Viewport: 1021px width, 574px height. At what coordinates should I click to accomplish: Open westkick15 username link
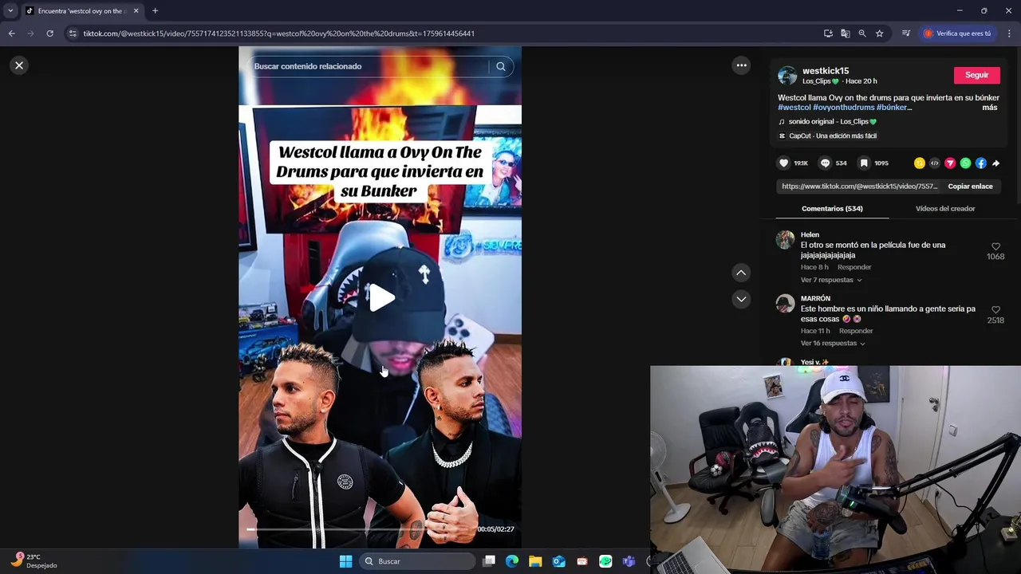click(x=826, y=71)
